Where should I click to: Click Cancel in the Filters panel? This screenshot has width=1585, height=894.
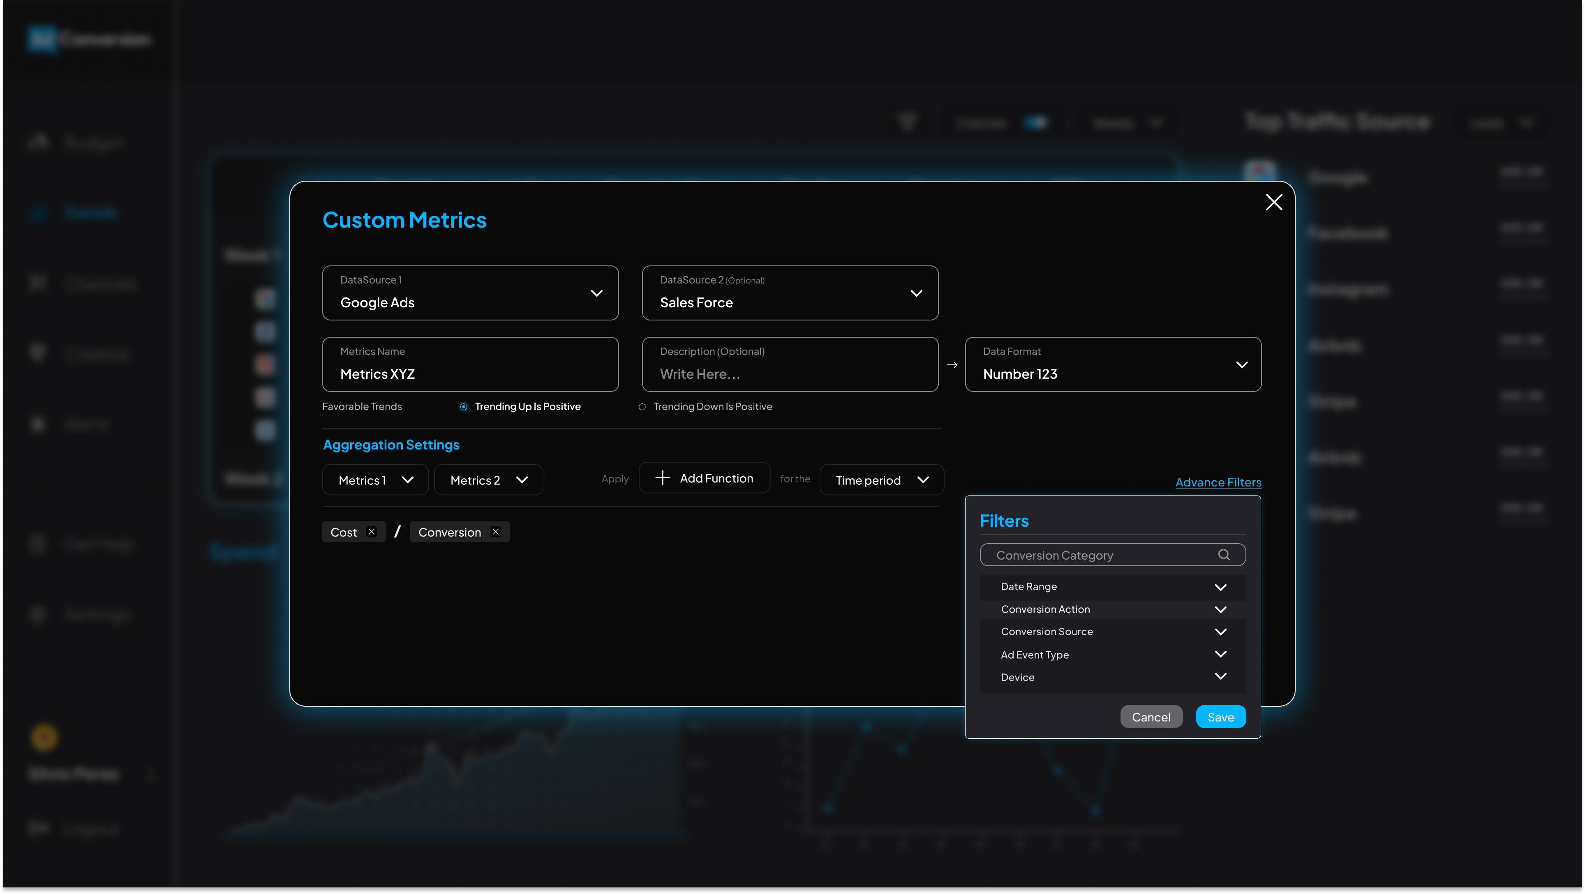(x=1151, y=717)
